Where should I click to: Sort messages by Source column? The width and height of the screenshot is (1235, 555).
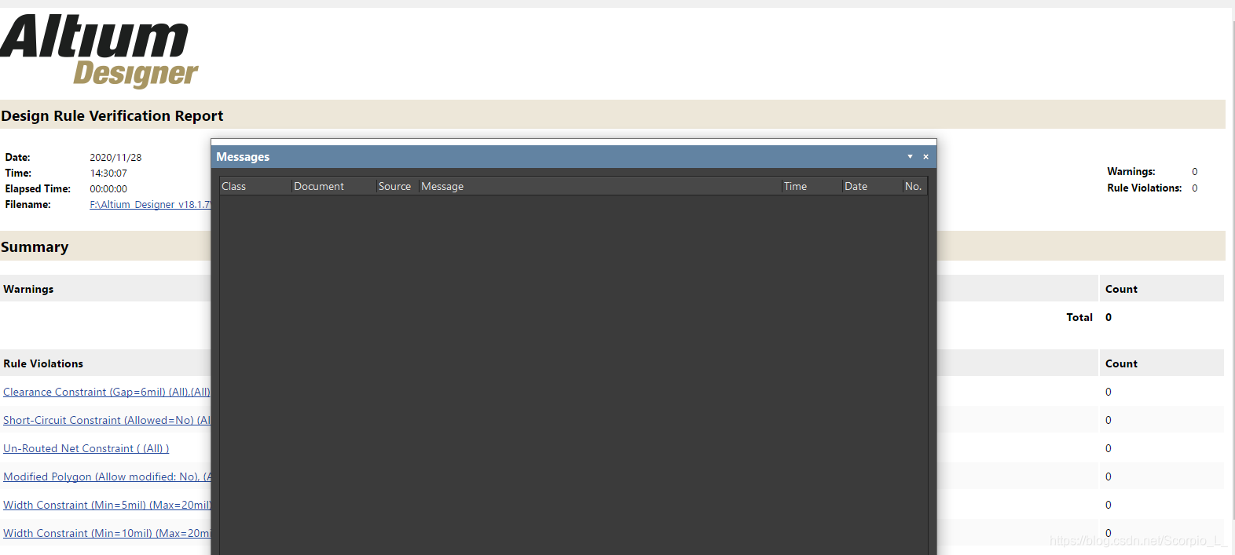[x=398, y=186]
